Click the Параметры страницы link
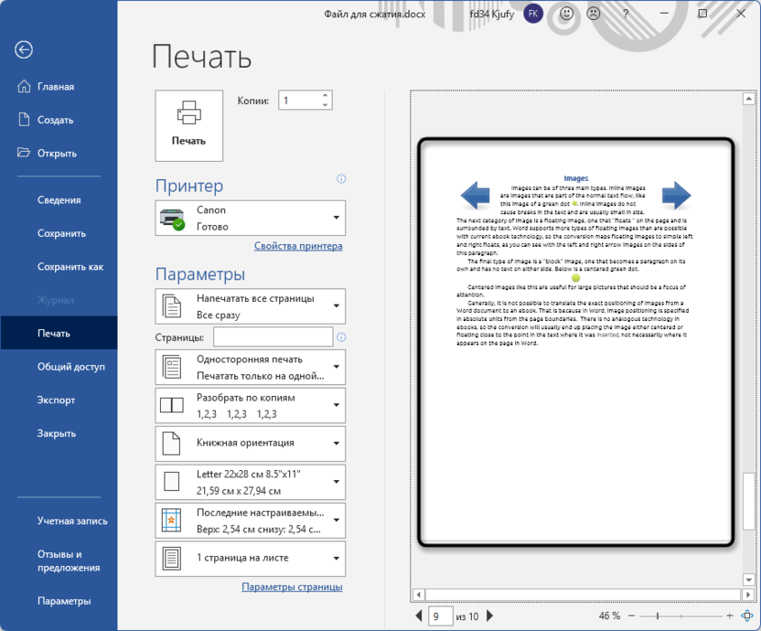Screen dimensions: 761x631 tap(292, 587)
